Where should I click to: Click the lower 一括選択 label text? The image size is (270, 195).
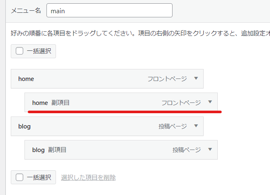pos(39,177)
